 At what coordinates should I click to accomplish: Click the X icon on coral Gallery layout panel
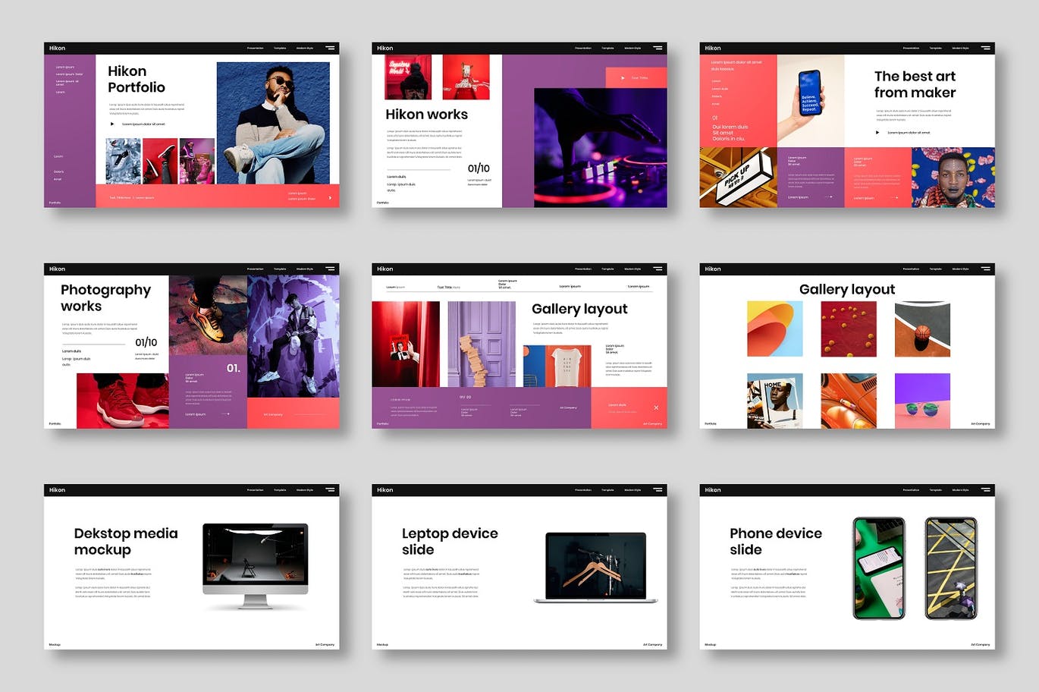coord(656,407)
